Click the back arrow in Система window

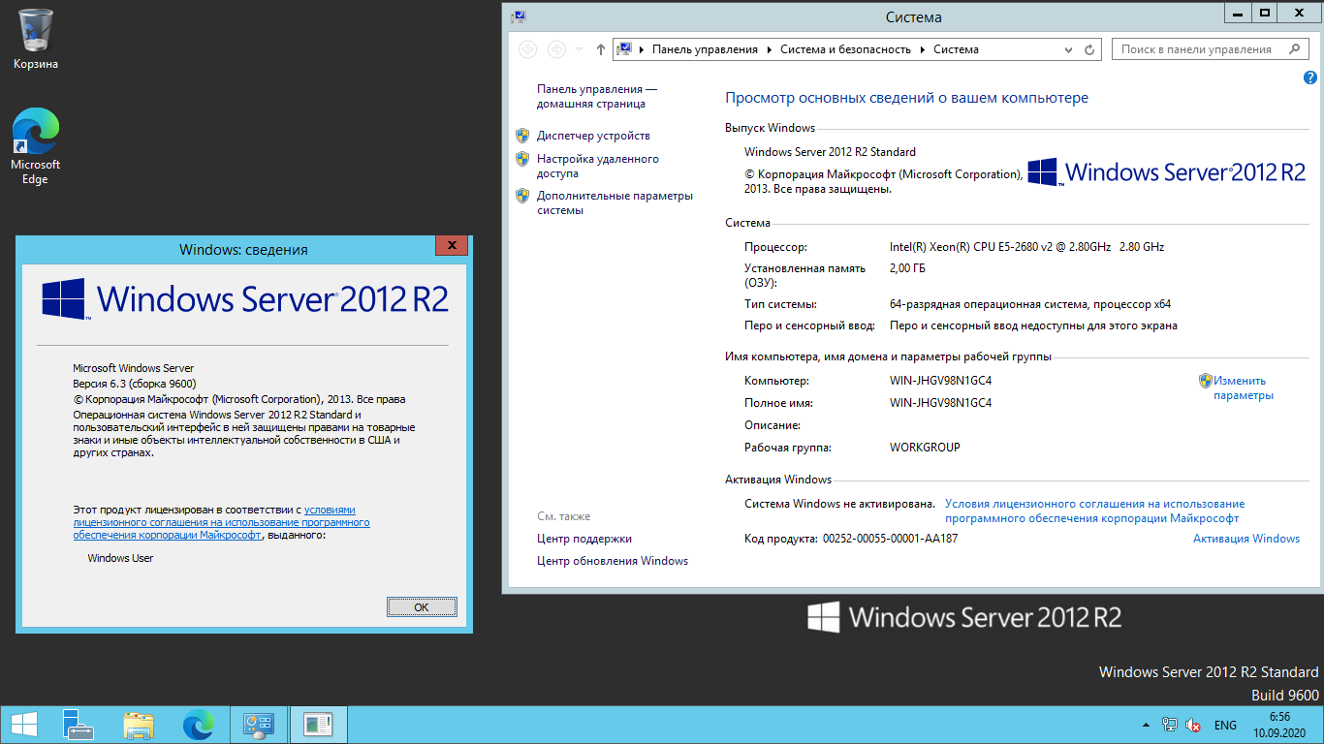point(527,49)
